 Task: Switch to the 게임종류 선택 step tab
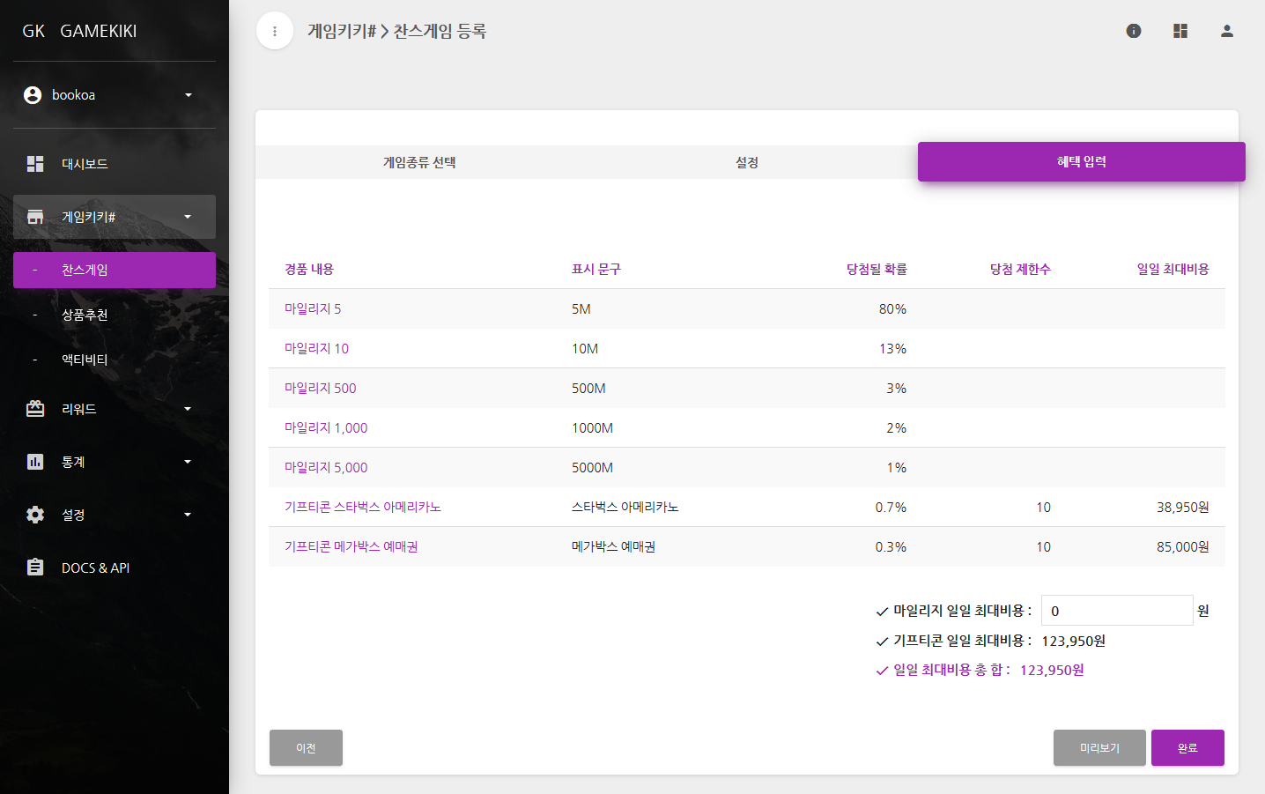tap(419, 162)
